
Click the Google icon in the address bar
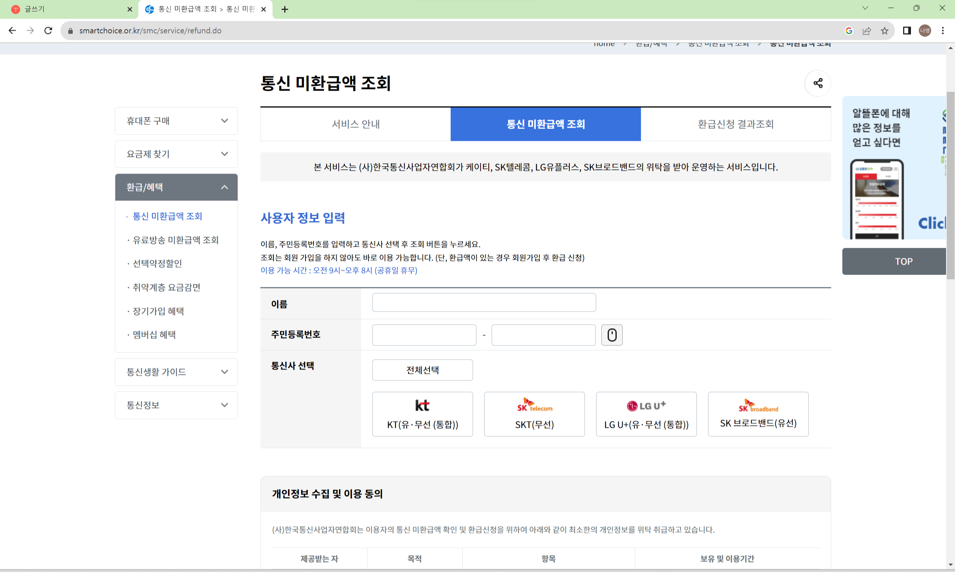click(849, 31)
